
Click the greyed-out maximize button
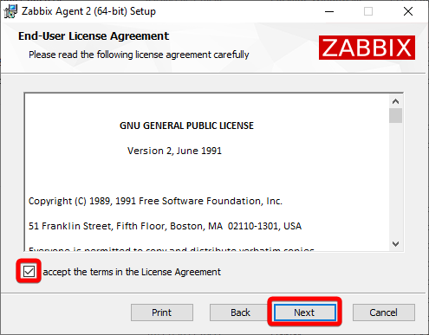pos(368,11)
